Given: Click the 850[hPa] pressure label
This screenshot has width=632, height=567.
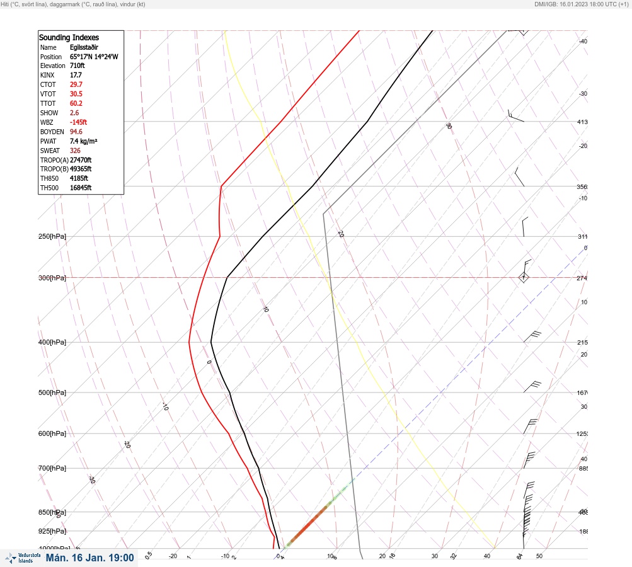Looking at the screenshot, I should click(52, 512).
